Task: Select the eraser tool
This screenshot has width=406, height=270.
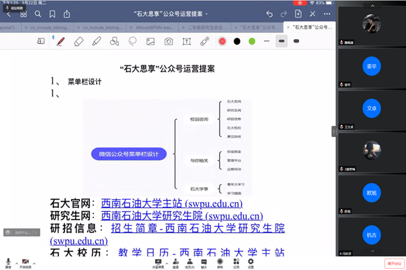Action: (79, 41)
